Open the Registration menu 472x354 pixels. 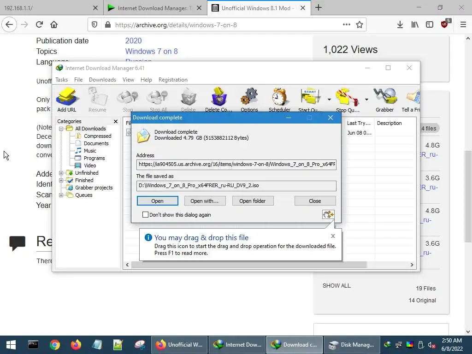[173, 80]
